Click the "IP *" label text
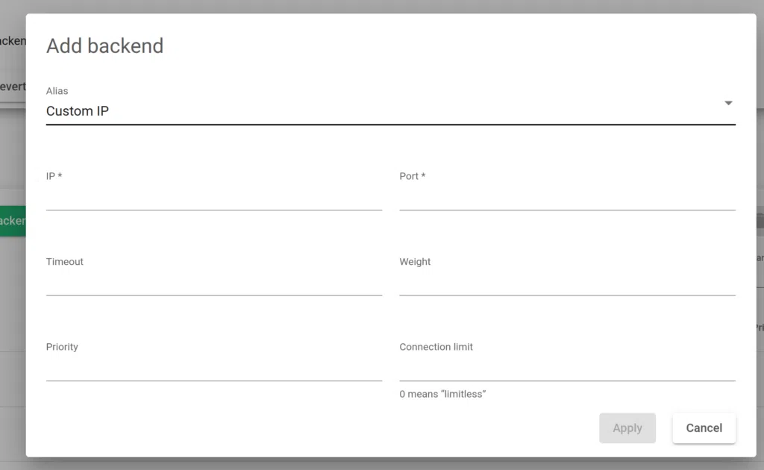This screenshot has width=764, height=470. 54,176
